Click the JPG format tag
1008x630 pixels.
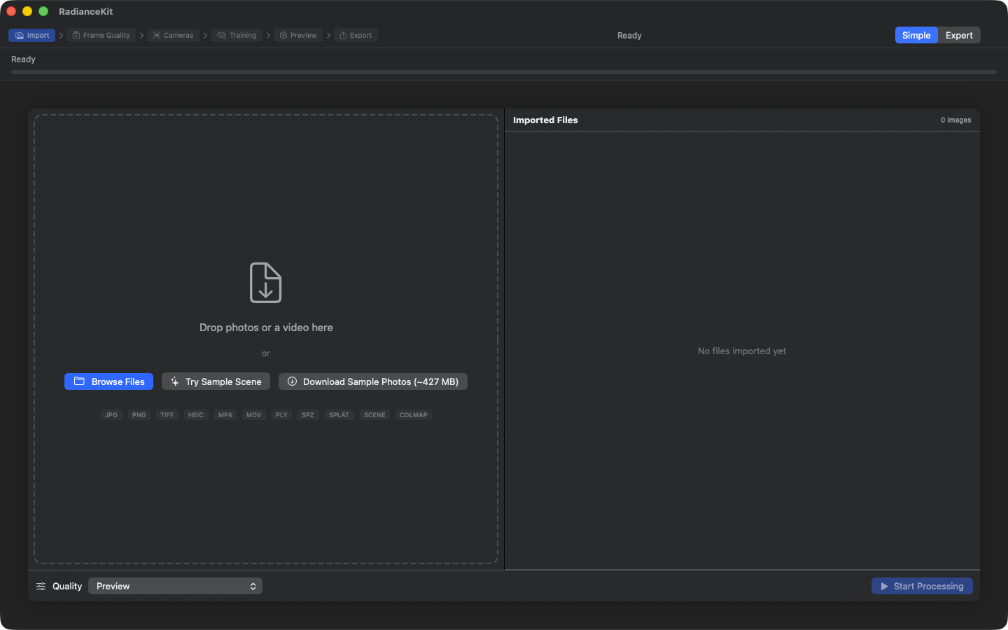[111, 415]
